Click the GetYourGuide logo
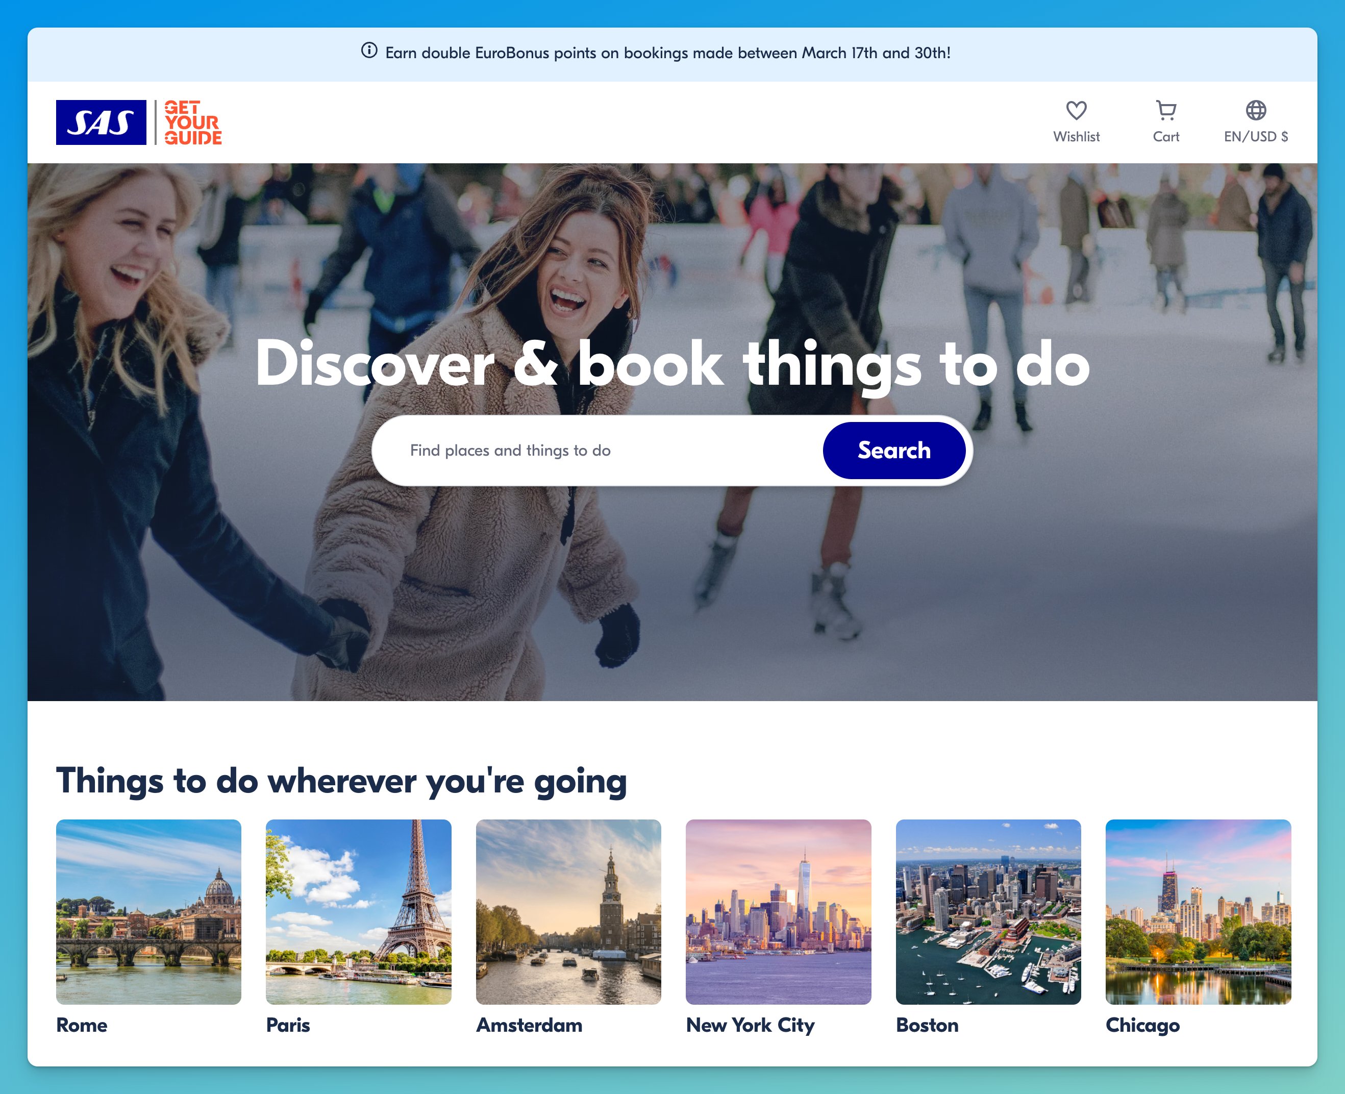 pos(193,123)
